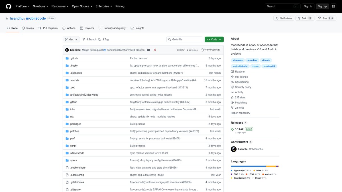This screenshot has height=192, width=342.
Task: Open the Resources dropdown menu
Action: coord(60,6)
